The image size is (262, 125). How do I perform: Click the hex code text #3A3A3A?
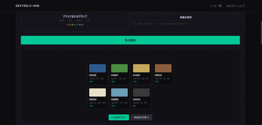tap(137, 100)
